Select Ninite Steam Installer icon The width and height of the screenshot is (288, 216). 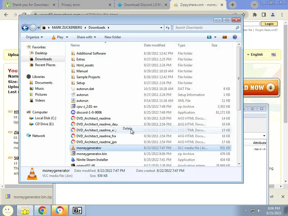(x=73, y=160)
